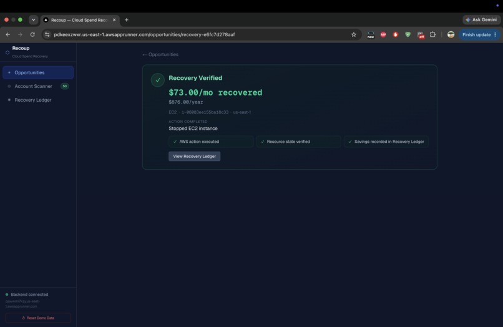
Task: Click the green Recovery Verified checkmark icon
Action: (x=158, y=81)
